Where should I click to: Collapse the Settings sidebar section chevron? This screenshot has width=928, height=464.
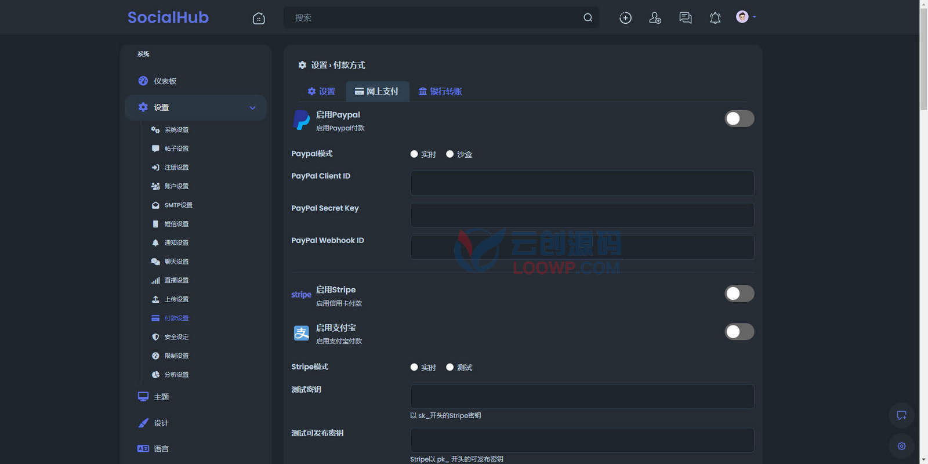point(252,108)
